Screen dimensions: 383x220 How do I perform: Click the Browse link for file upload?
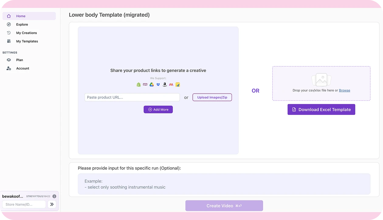(344, 90)
